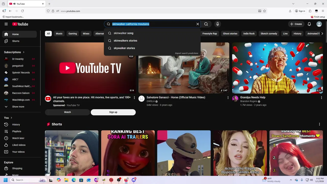This screenshot has width=327, height=184.
Task: Open the Grandpa Needs Help thumbnail
Action: [277, 68]
